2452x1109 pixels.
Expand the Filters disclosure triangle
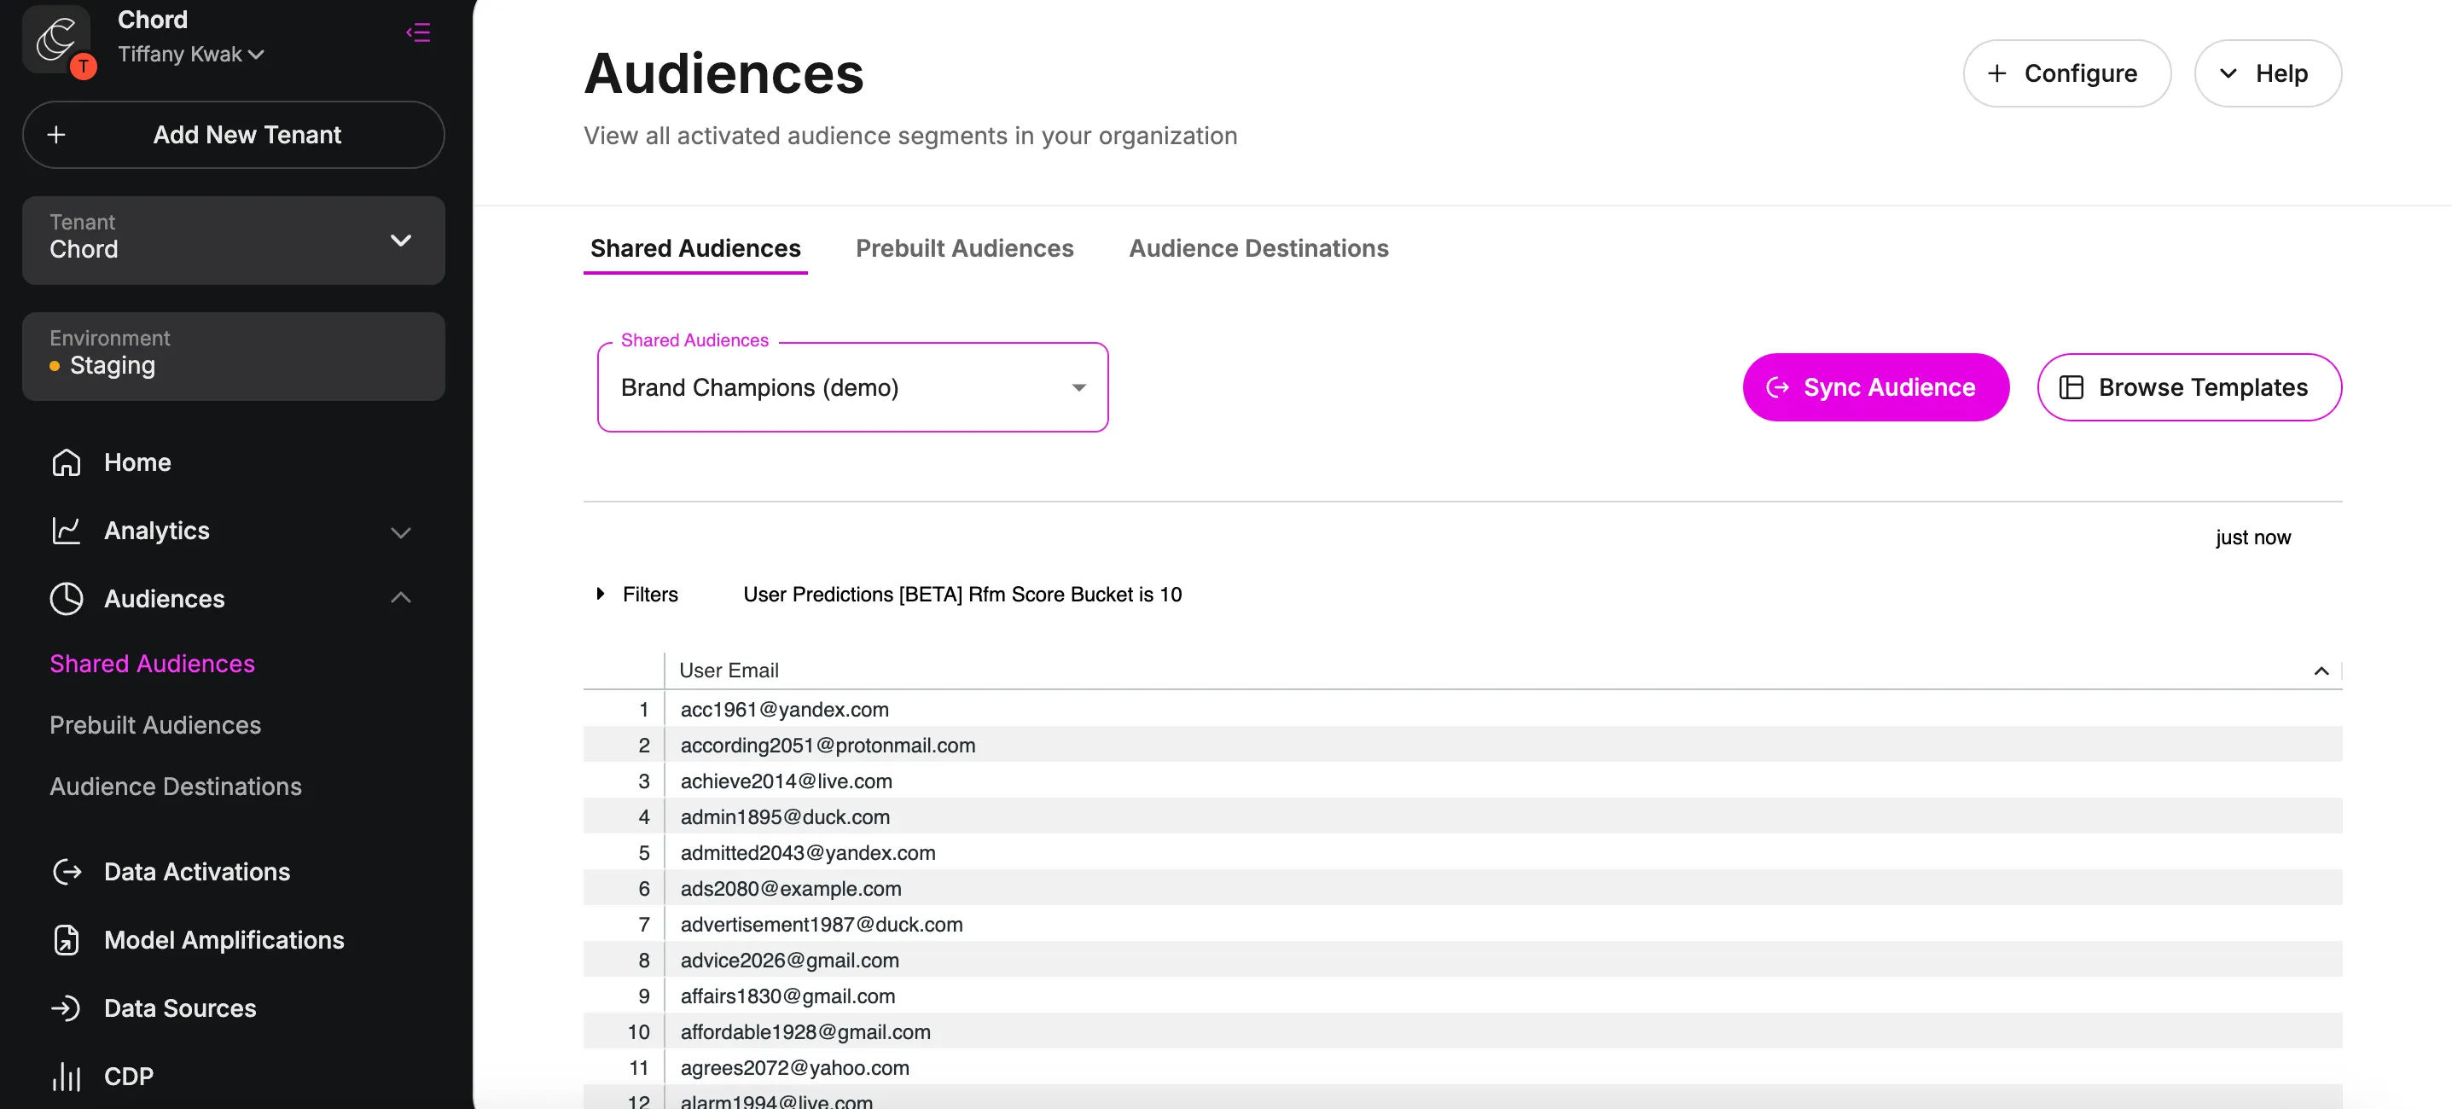point(601,594)
